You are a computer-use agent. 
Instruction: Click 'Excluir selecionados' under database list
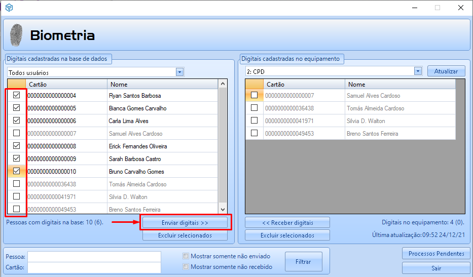(x=185, y=235)
